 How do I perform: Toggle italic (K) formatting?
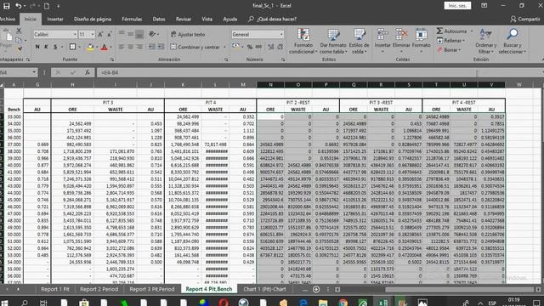(x=46, y=47)
